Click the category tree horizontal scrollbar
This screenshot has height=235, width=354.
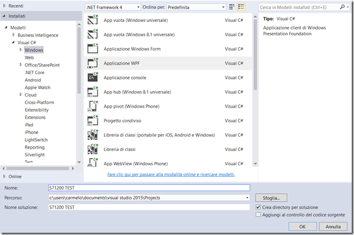[38, 168]
